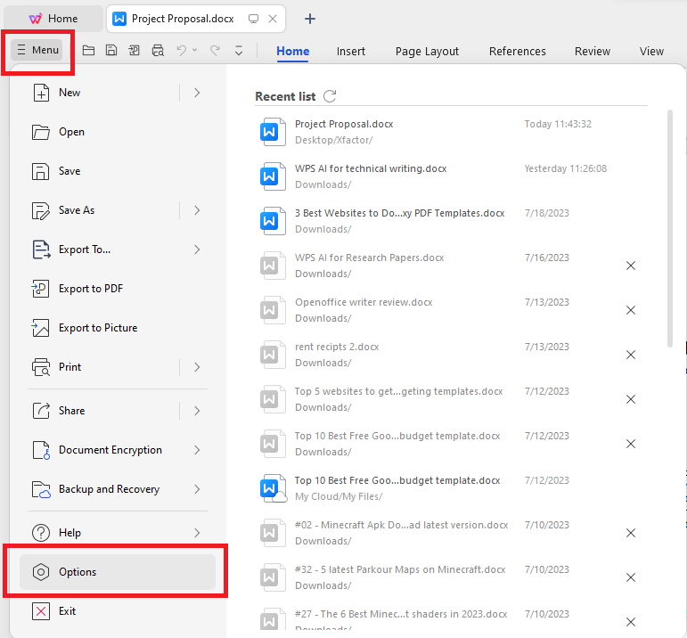The image size is (687, 638).
Task: Remove 5 latest Parkour Maps docx from list
Action: [631, 577]
